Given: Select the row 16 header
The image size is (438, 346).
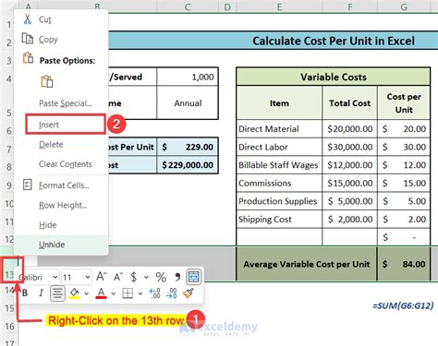Looking at the screenshot, I should coord(9,326).
